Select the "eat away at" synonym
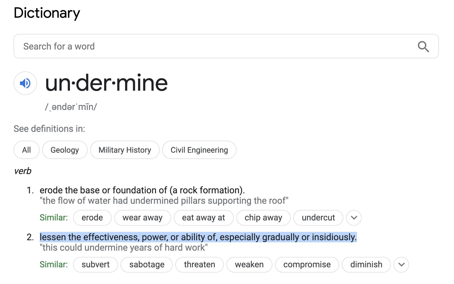 click(x=204, y=218)
